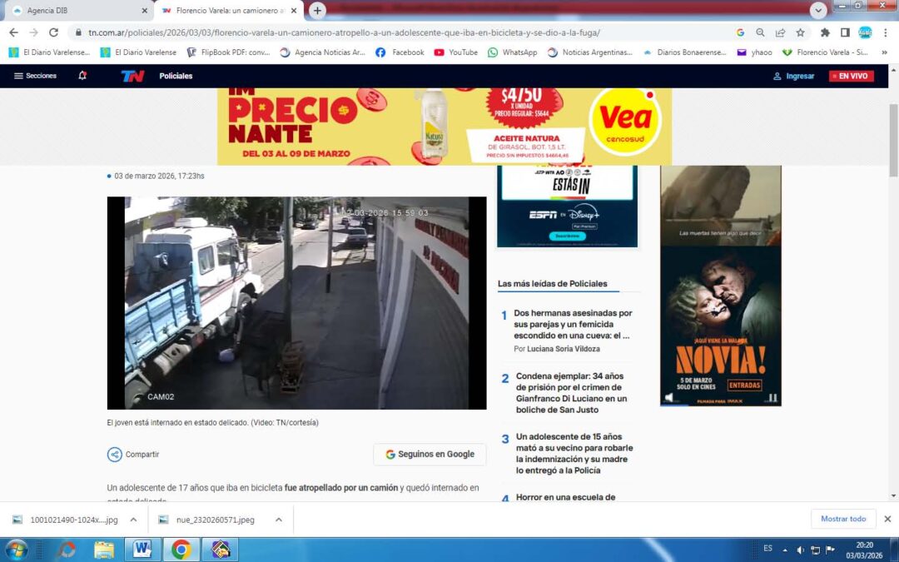The width and height of the screenshot is (899, 562).
Task: Mute the NOVIA ad video
Action: tap(669, 397)
